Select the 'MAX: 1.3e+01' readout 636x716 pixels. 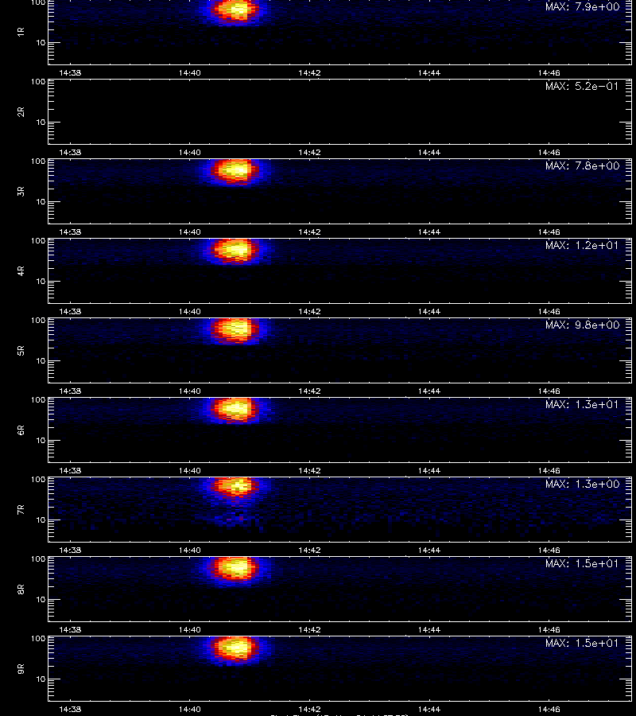coord(582,404)
